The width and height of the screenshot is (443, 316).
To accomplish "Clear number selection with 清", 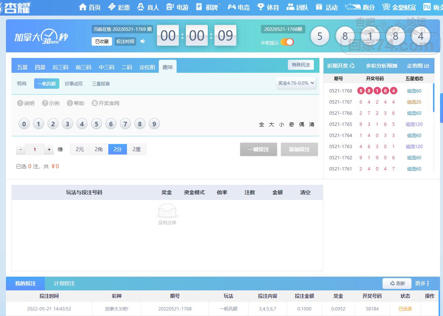I will point(312,124).
